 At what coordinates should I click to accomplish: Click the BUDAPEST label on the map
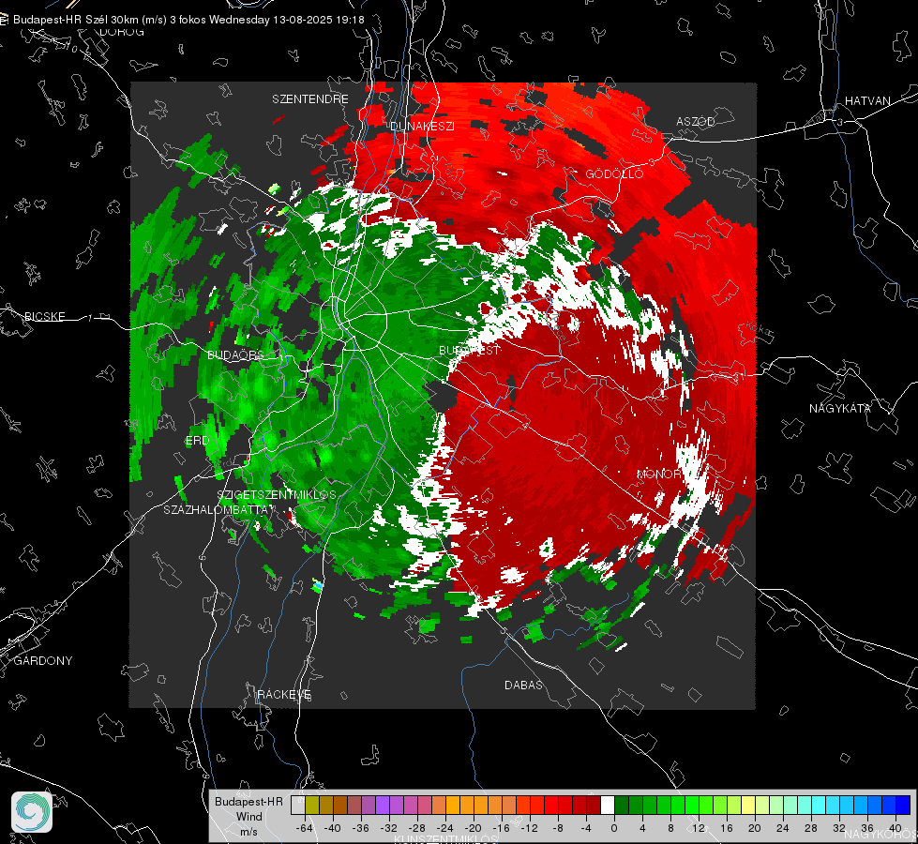click(470, 350)
